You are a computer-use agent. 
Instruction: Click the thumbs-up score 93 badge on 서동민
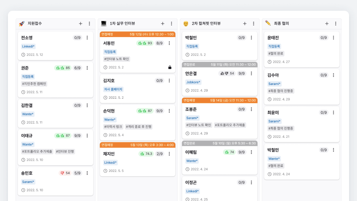(145, 43)
